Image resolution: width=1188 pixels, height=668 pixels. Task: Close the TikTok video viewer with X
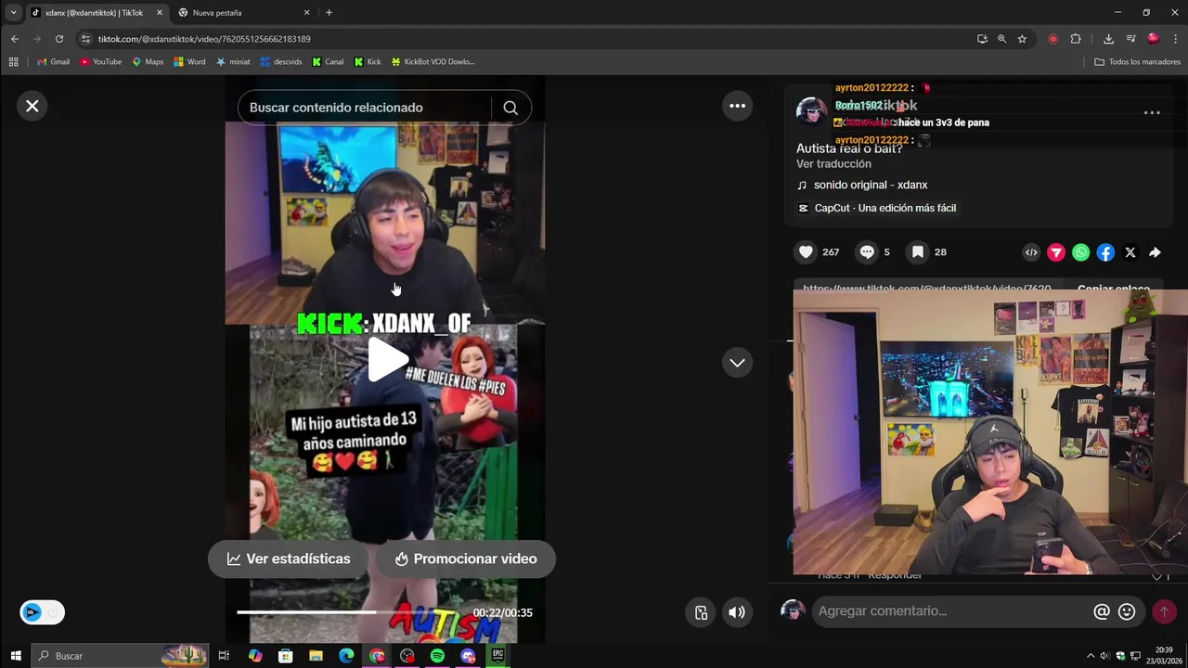click(x=32, y=106)
